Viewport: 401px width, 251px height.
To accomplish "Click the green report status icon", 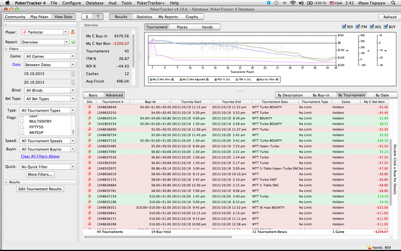I will coord(73,42).
